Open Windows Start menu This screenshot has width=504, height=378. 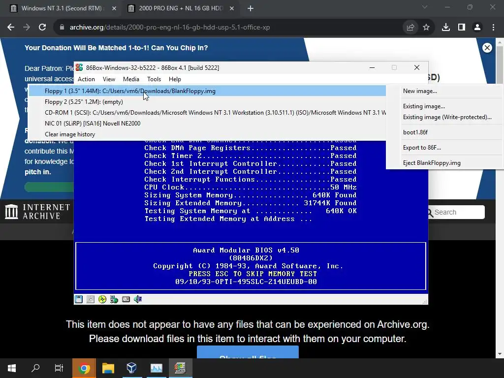click(12, 368)
